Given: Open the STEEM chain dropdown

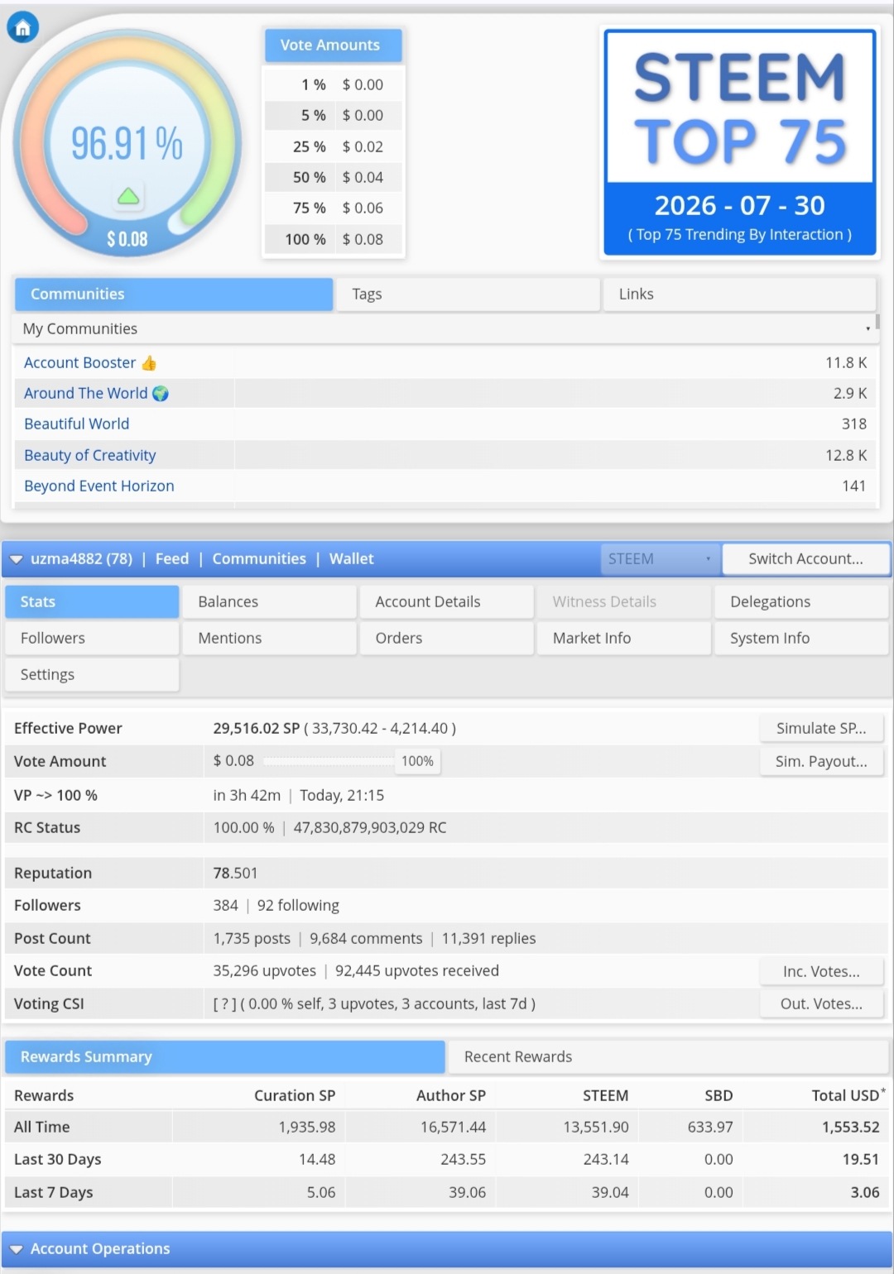Looking at the screenshot, I should tap(660, 559).
